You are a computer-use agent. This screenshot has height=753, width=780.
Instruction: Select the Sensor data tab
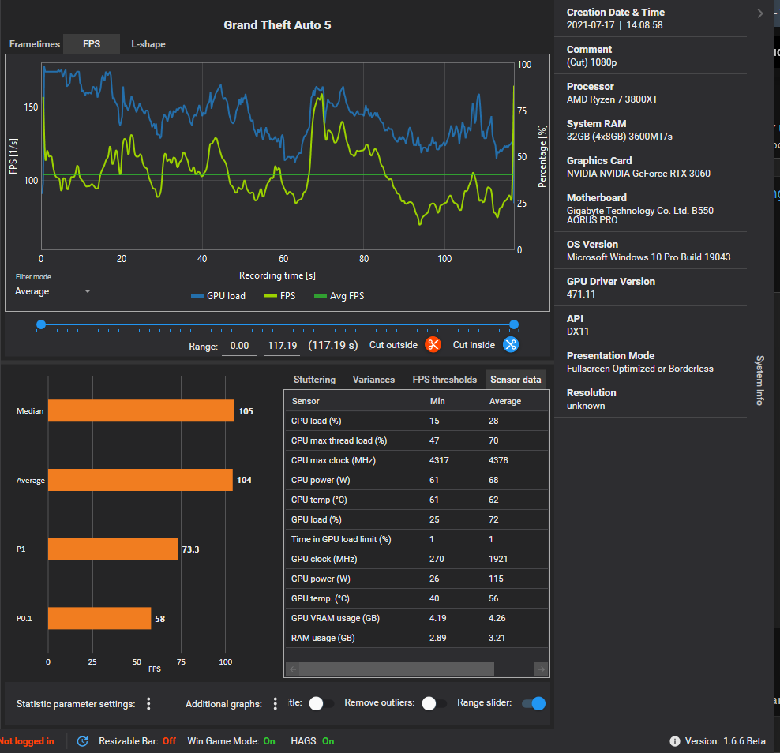point(516,380)
